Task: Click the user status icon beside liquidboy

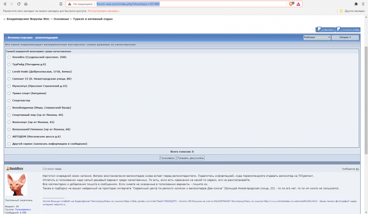Action: [8, 169]
